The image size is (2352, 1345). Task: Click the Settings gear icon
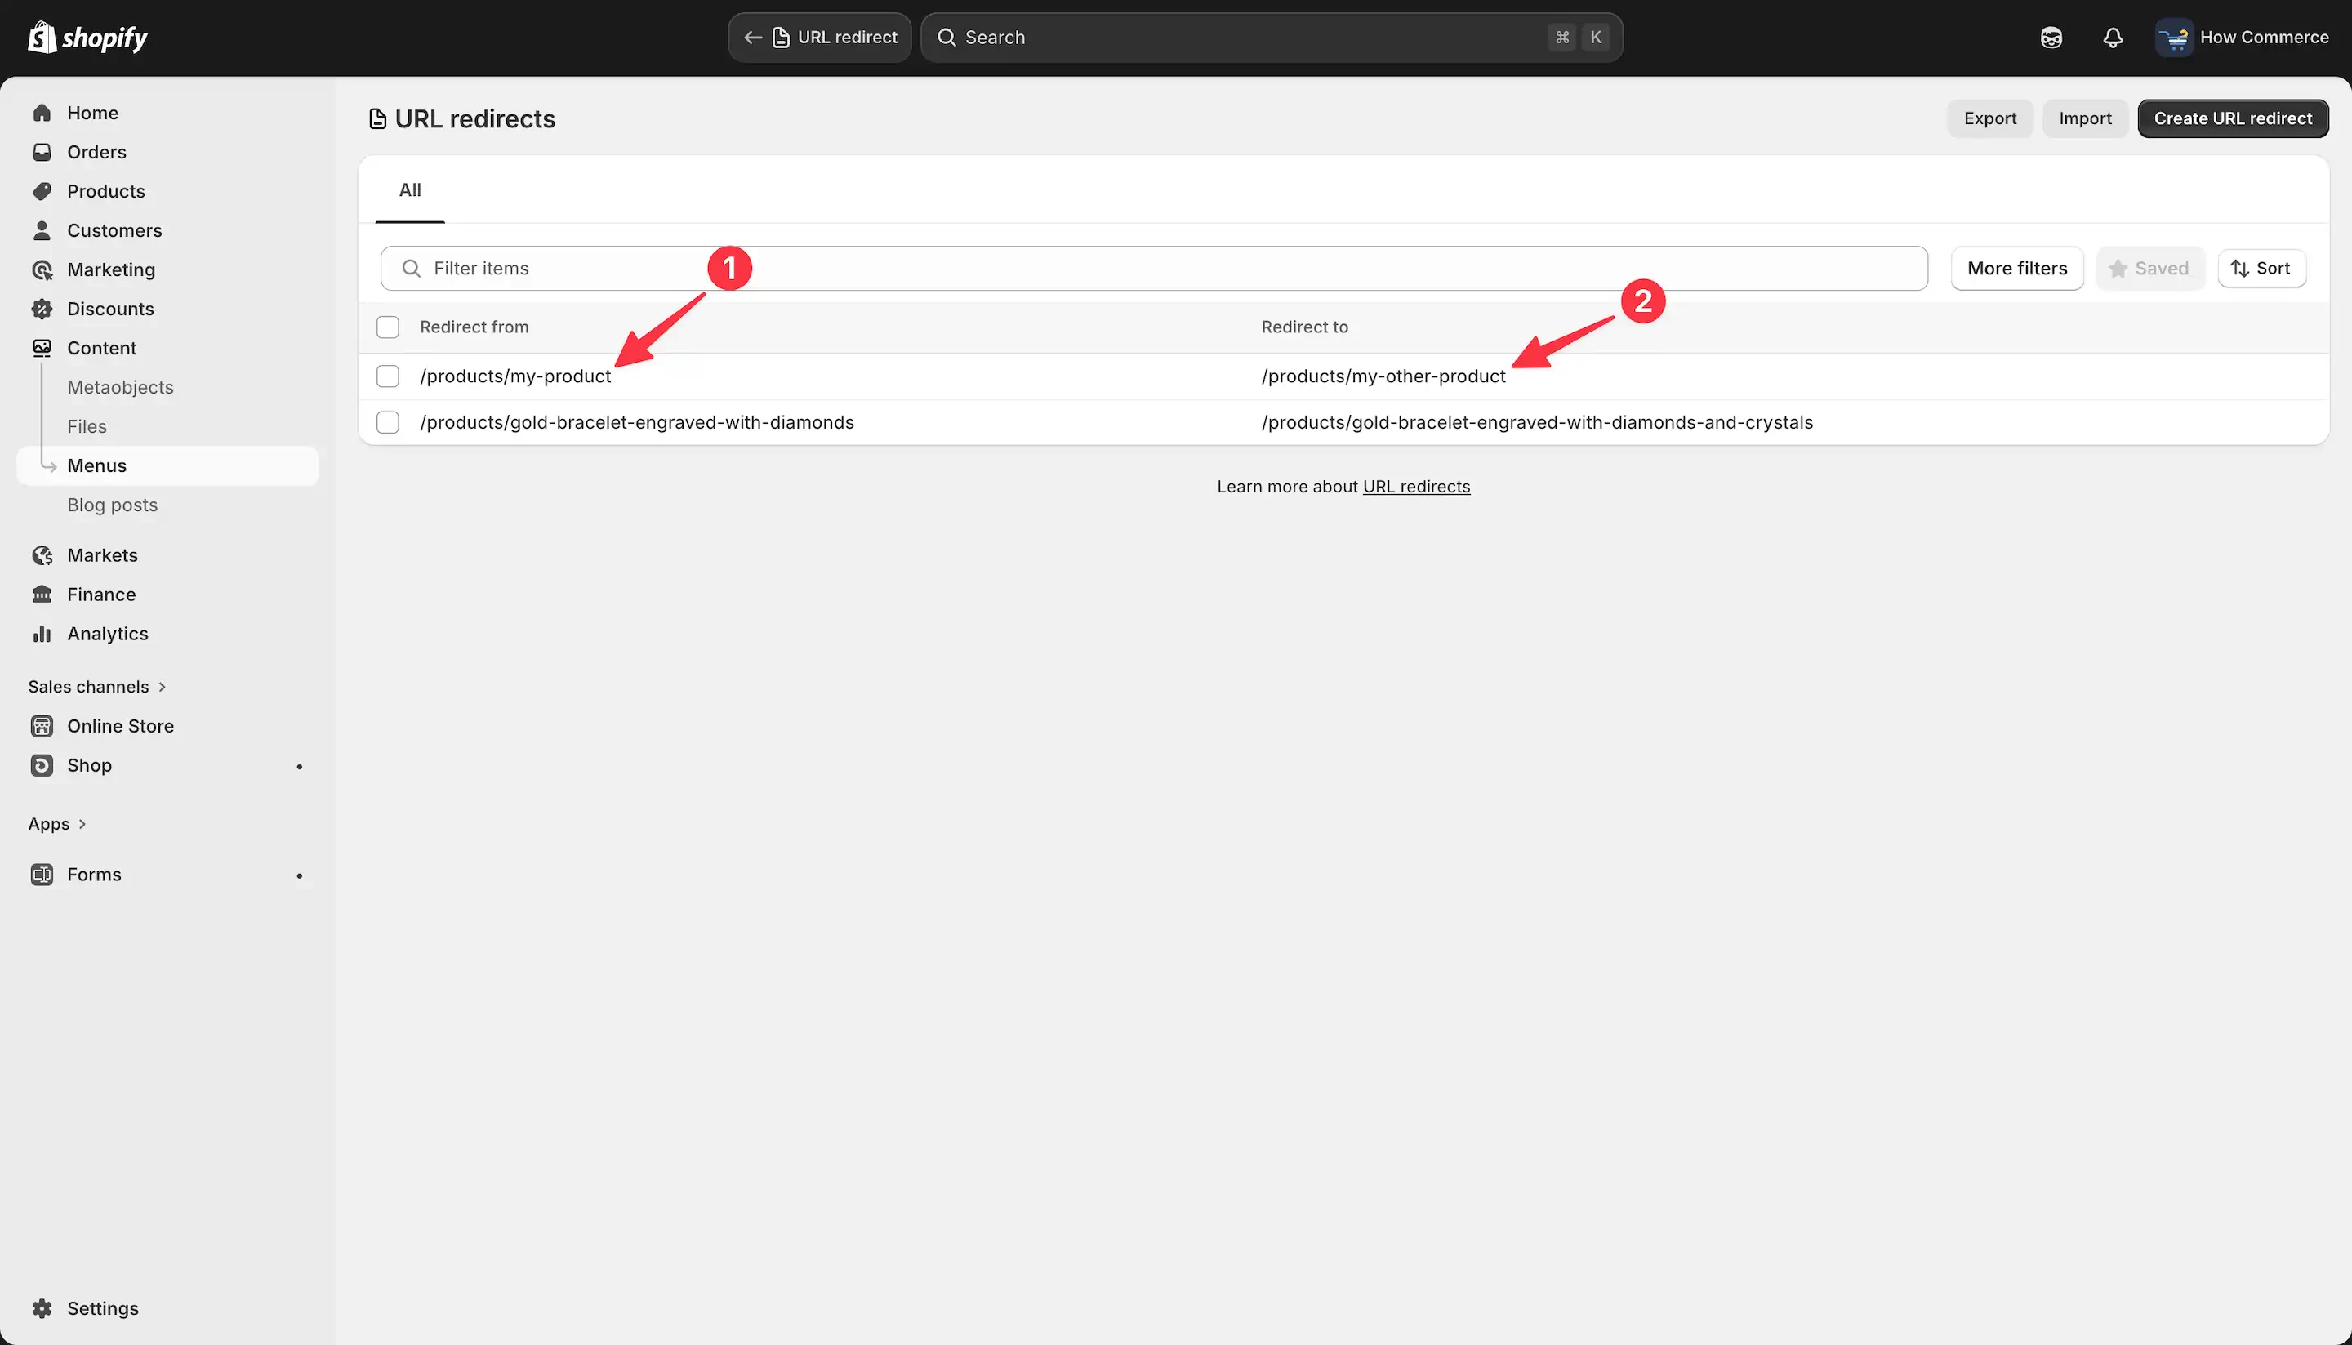(42, 1308)
